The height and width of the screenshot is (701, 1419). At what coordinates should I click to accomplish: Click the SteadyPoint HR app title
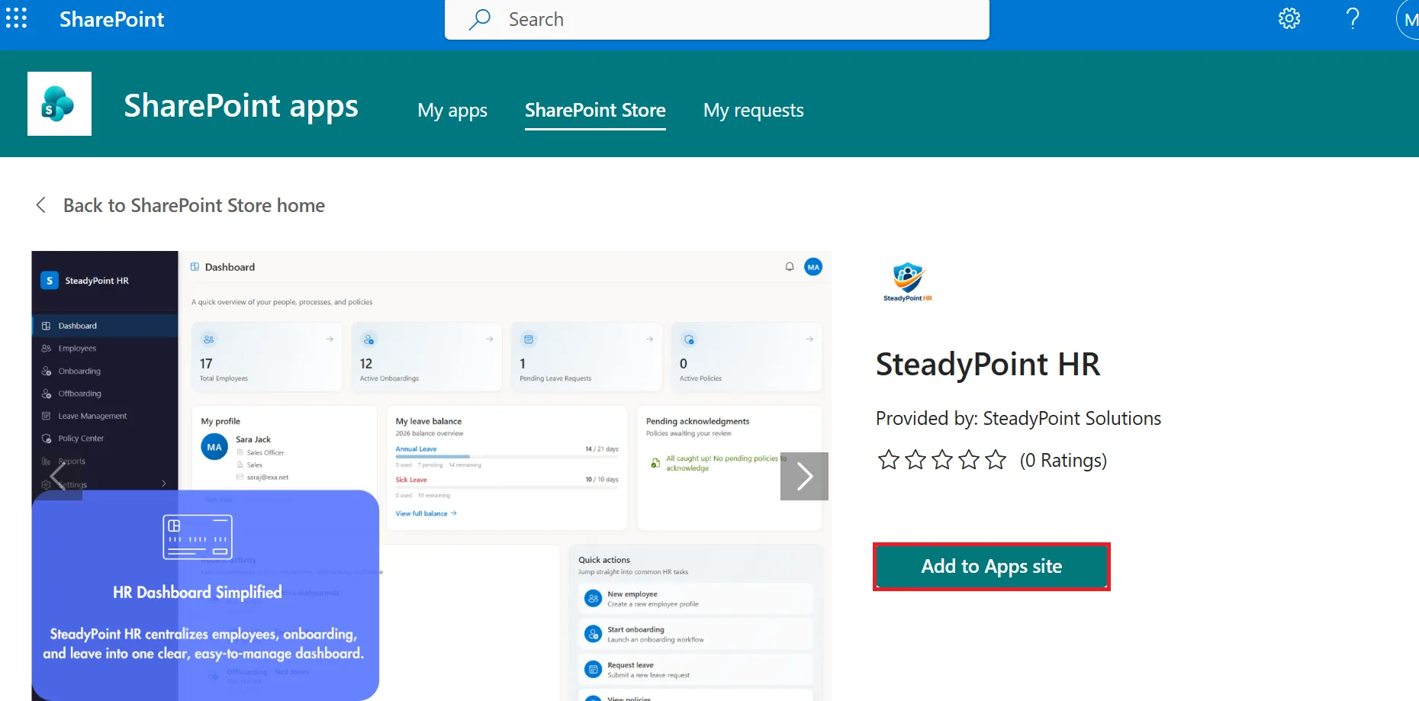[x=988, y=365]
